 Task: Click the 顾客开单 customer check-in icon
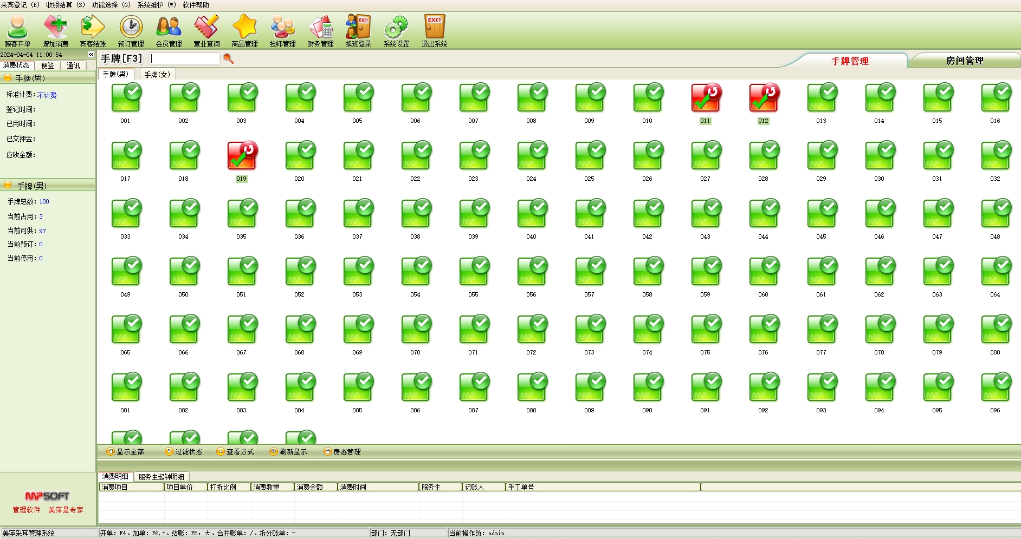tap(17, 31)
